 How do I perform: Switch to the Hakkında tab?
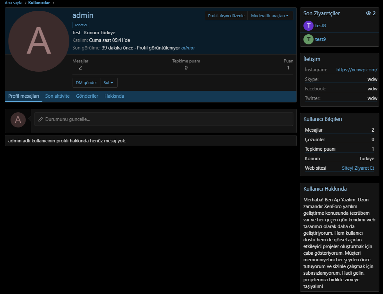click(x=114, y=96)
